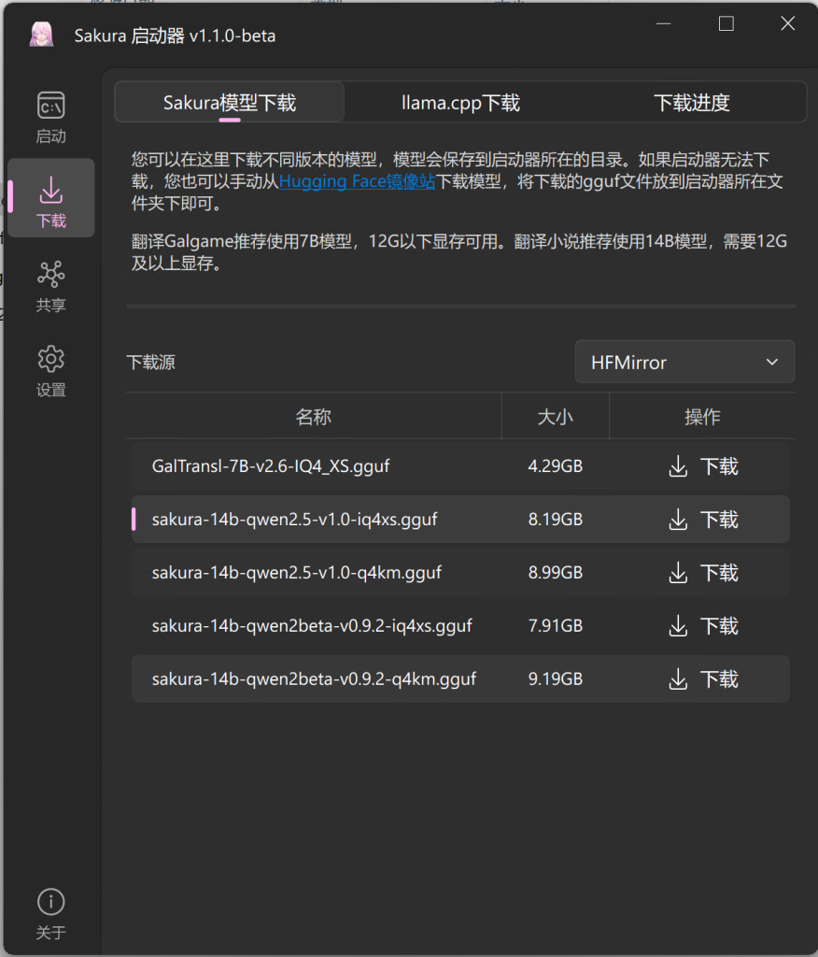Open 设置 settings from the sidebar
Image resolution: width=818 pixels, height=957 pixels.
[50, 370]
